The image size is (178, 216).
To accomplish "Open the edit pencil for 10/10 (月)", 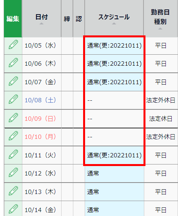I will (x=13, y=136).
